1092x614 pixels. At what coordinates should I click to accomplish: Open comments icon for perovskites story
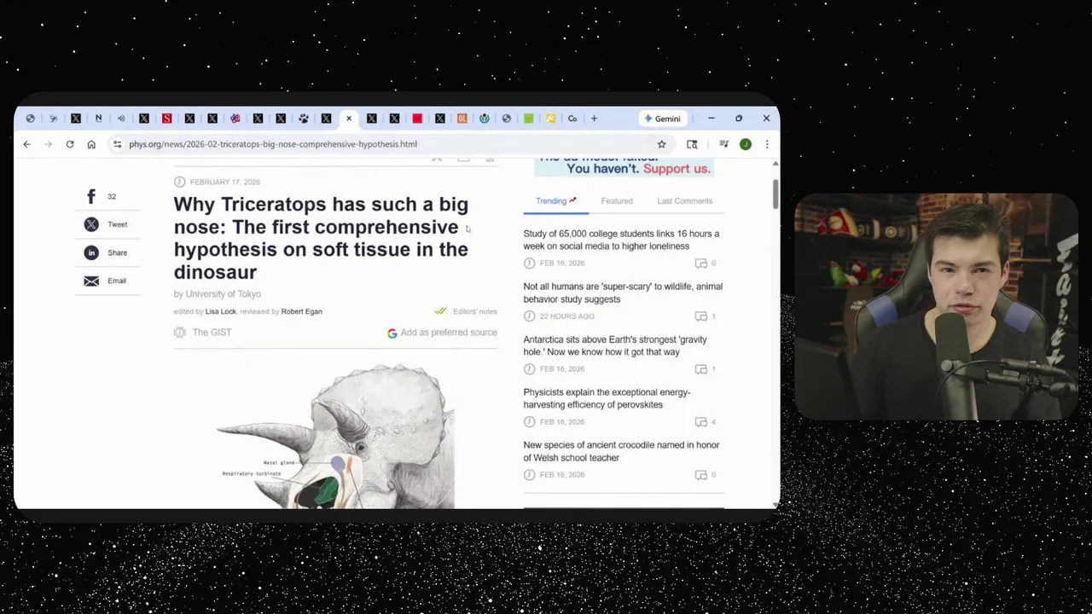(x=701, y=422)
